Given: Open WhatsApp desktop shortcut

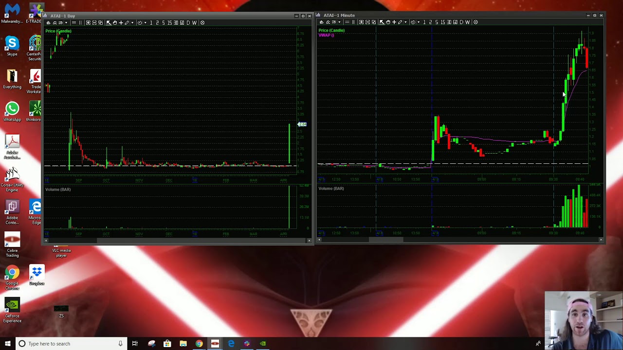Looking at the screenshot, I should [12, 112].
